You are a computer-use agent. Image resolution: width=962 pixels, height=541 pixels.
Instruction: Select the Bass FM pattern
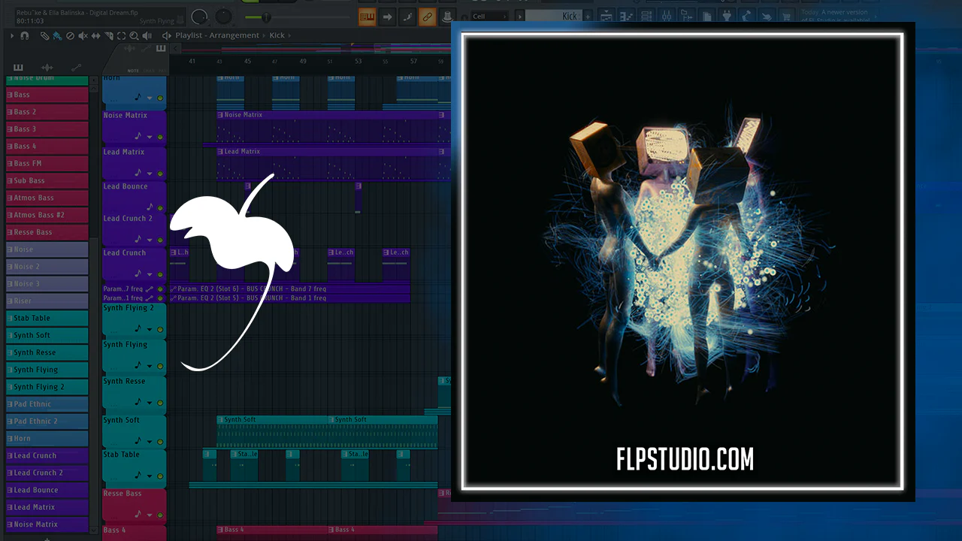pyautogui.click(x=47, y=164)
